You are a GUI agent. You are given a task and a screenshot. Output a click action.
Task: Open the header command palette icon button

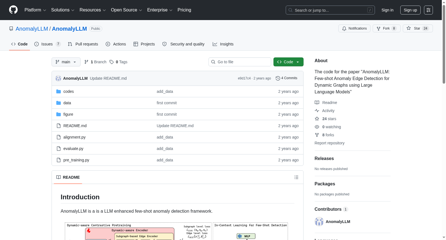428,10
